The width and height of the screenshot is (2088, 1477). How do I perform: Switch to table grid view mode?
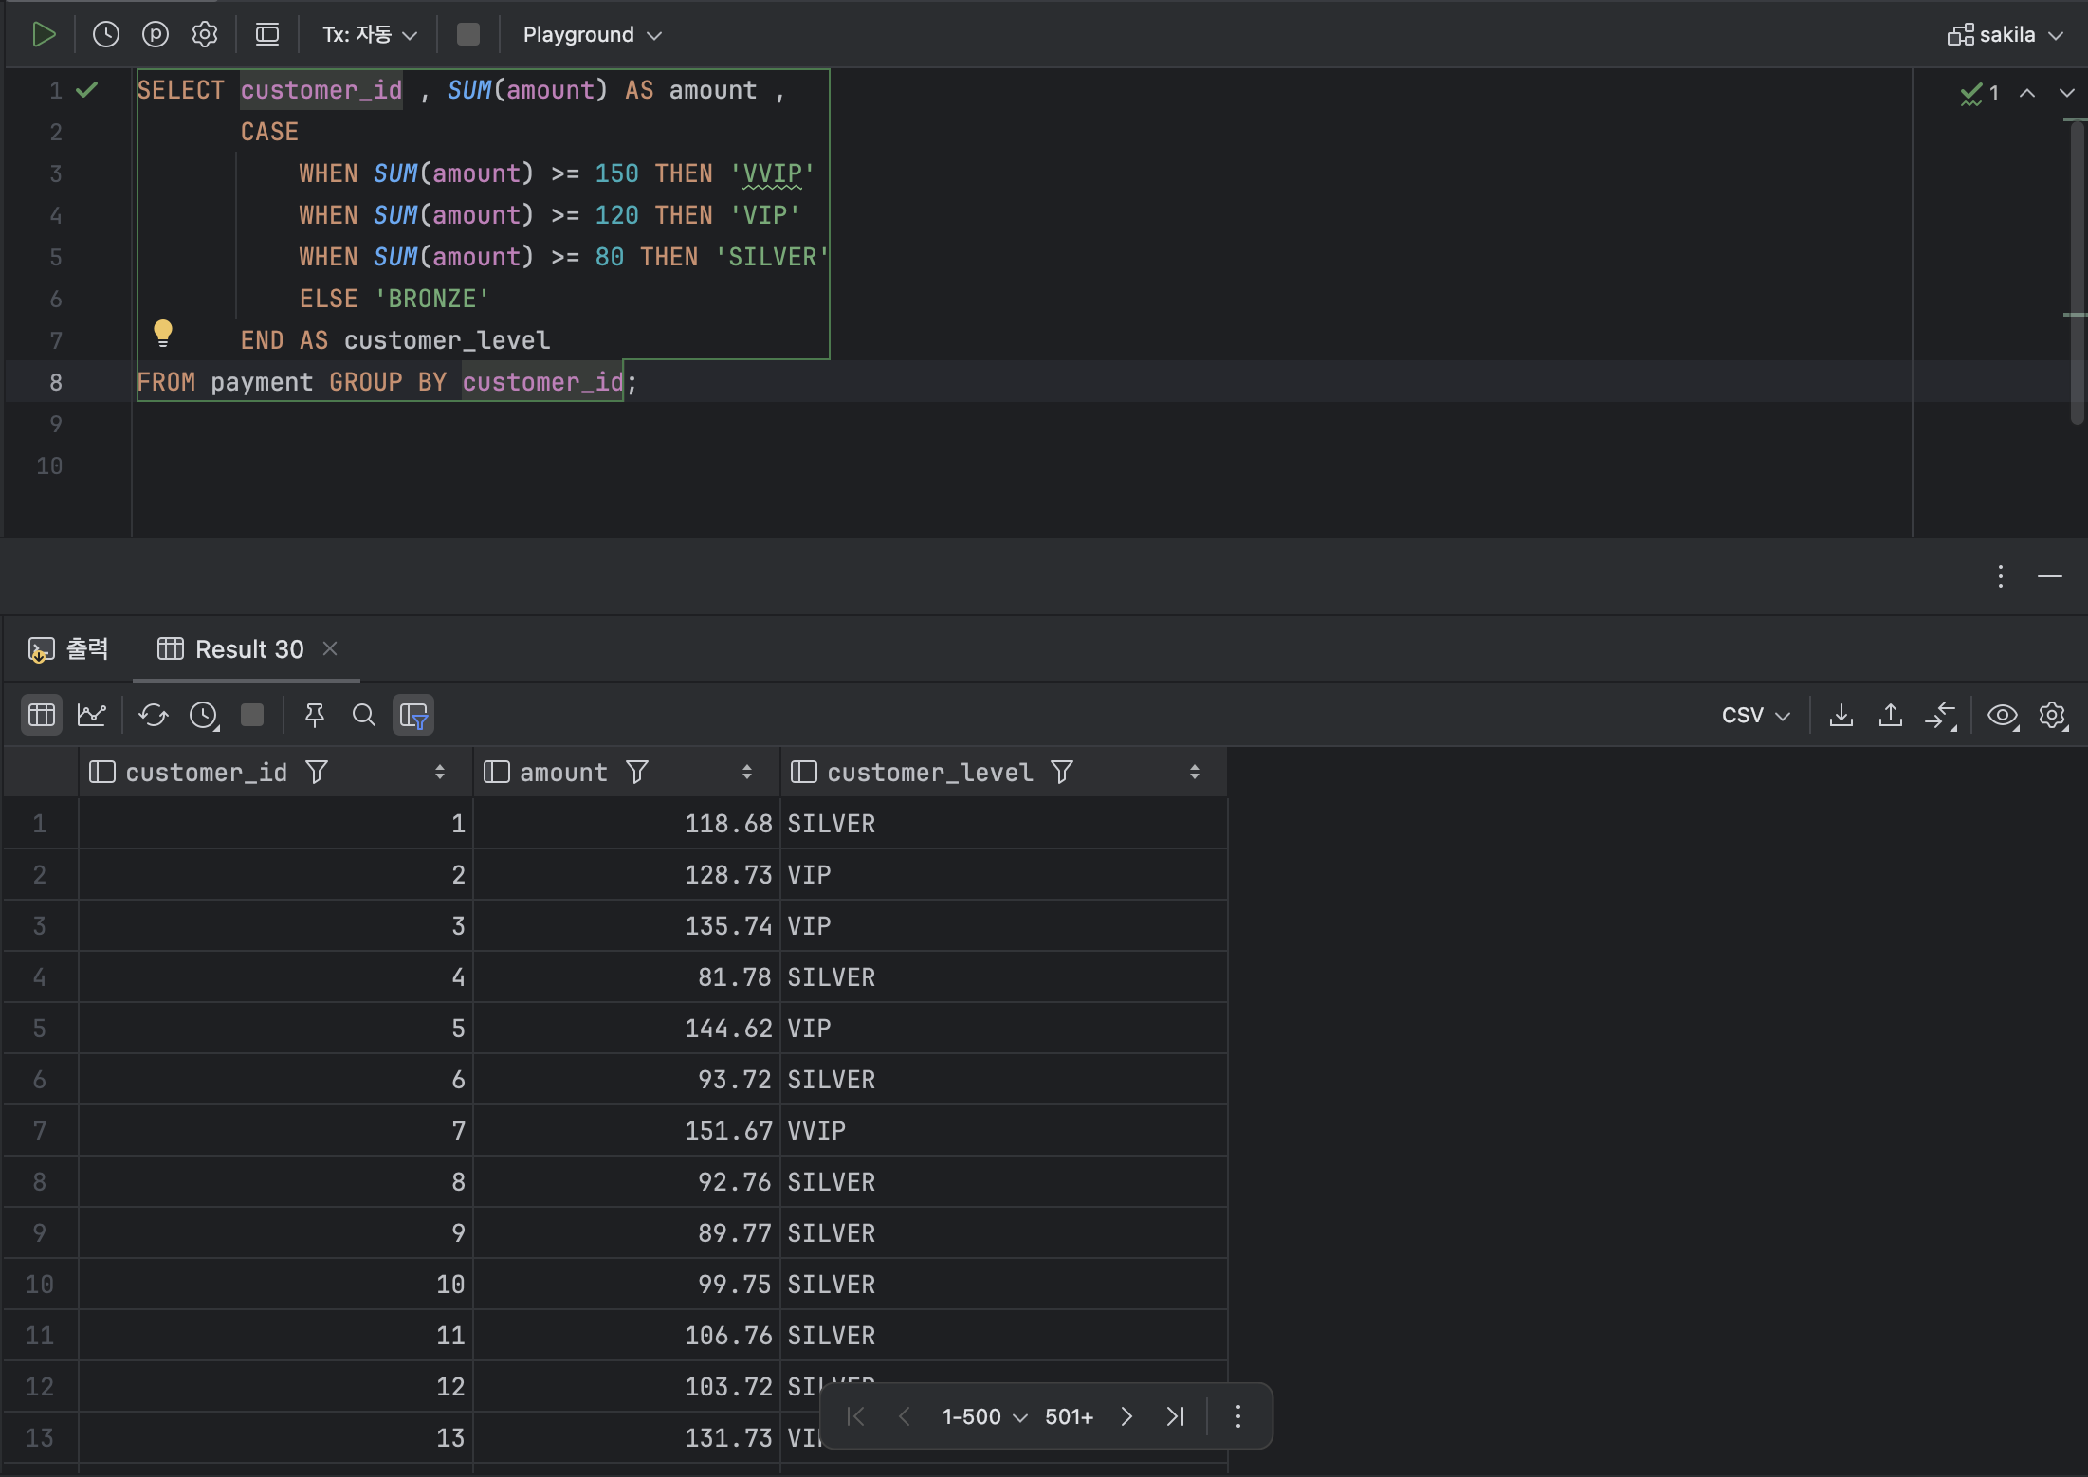click(42, 715)
